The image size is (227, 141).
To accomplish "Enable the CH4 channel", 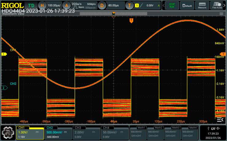I will 115,132.
